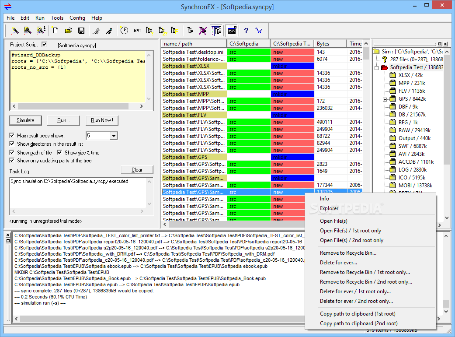This screenshot has height=337, width=455.
Task: Click the tree icon with single question mark
Action: pos(149,31)
